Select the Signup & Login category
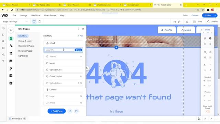Image resolution: width=220 pixels, height=124 pixels. tap(25, 41)
